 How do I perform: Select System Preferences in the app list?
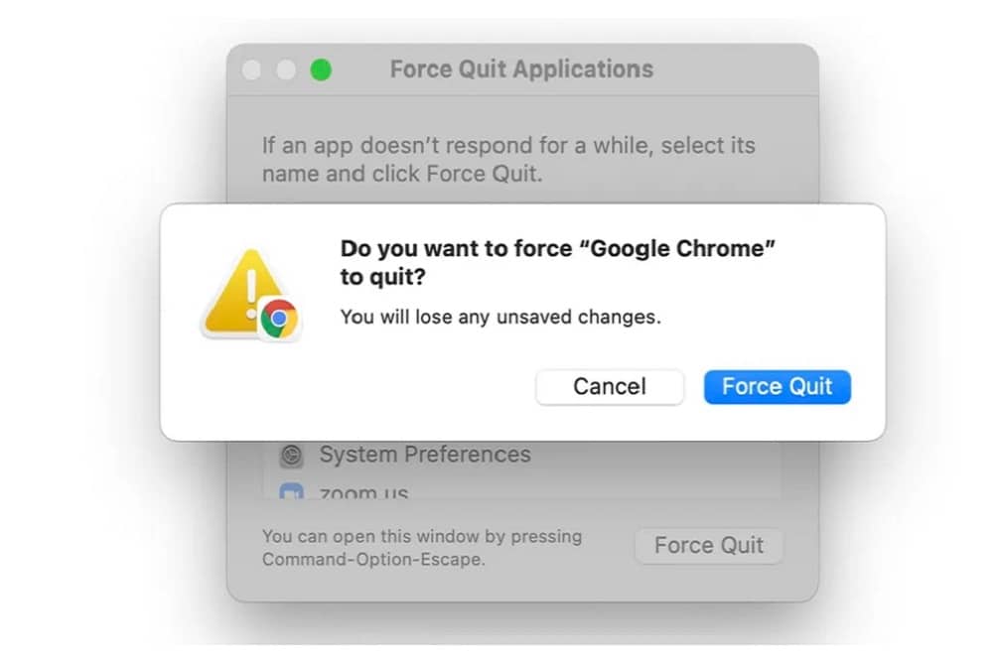point(424,456)
